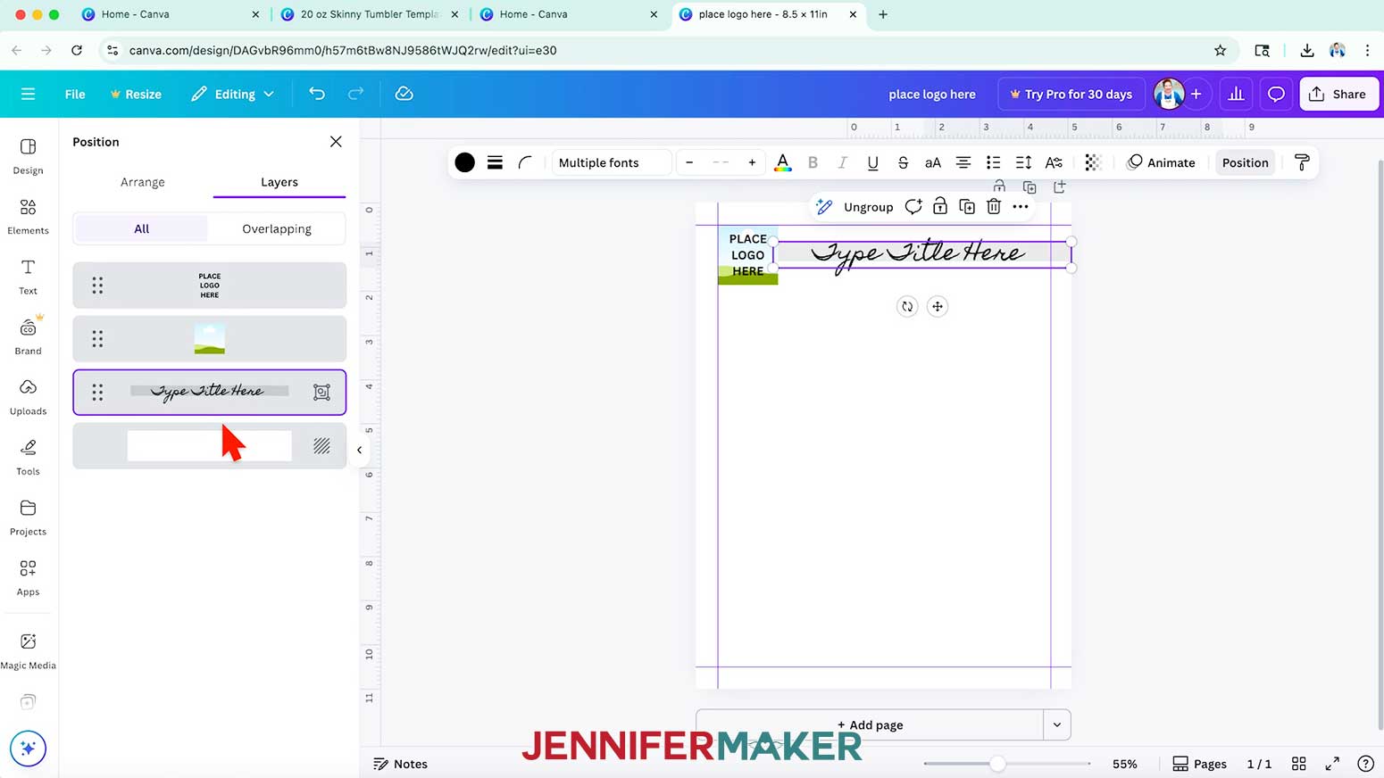Select the PLACE LOGO HERE layer
This screenshot has height=778, width=1384.
210,286
